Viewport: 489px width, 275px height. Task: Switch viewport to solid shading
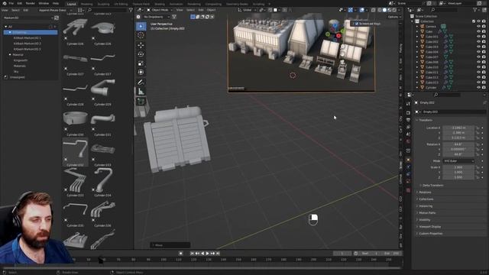[x=384, y=10]
